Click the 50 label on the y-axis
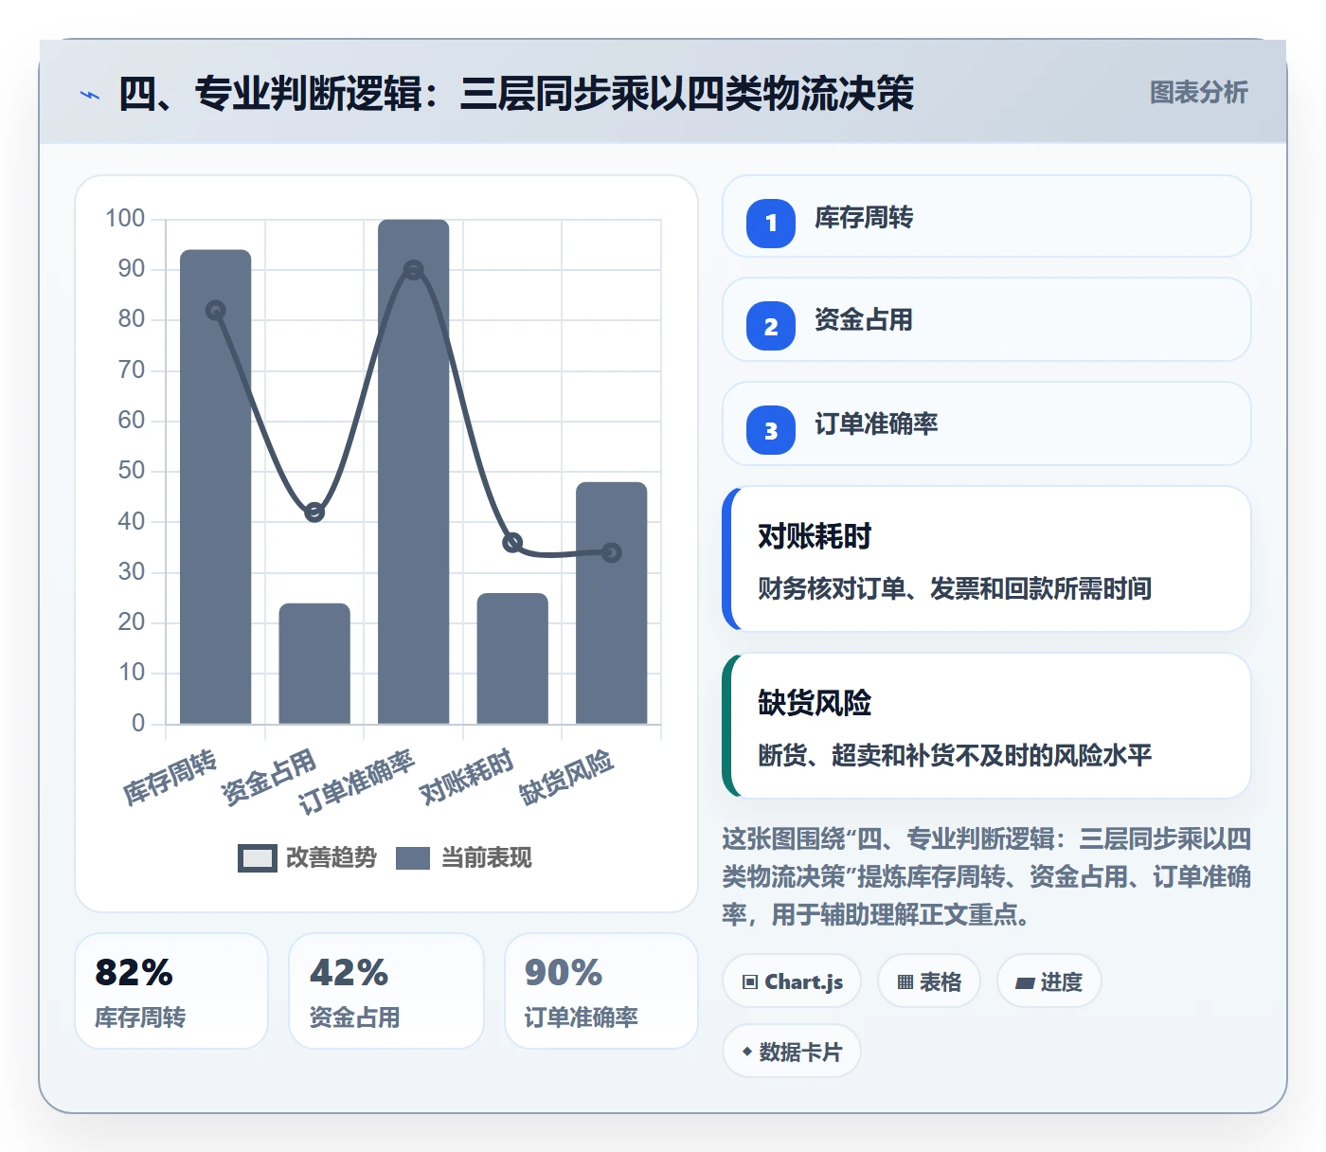Image resolution: width=1326 pixels, height=1152 pixels. pyautogui.click(x=132, y=471)
